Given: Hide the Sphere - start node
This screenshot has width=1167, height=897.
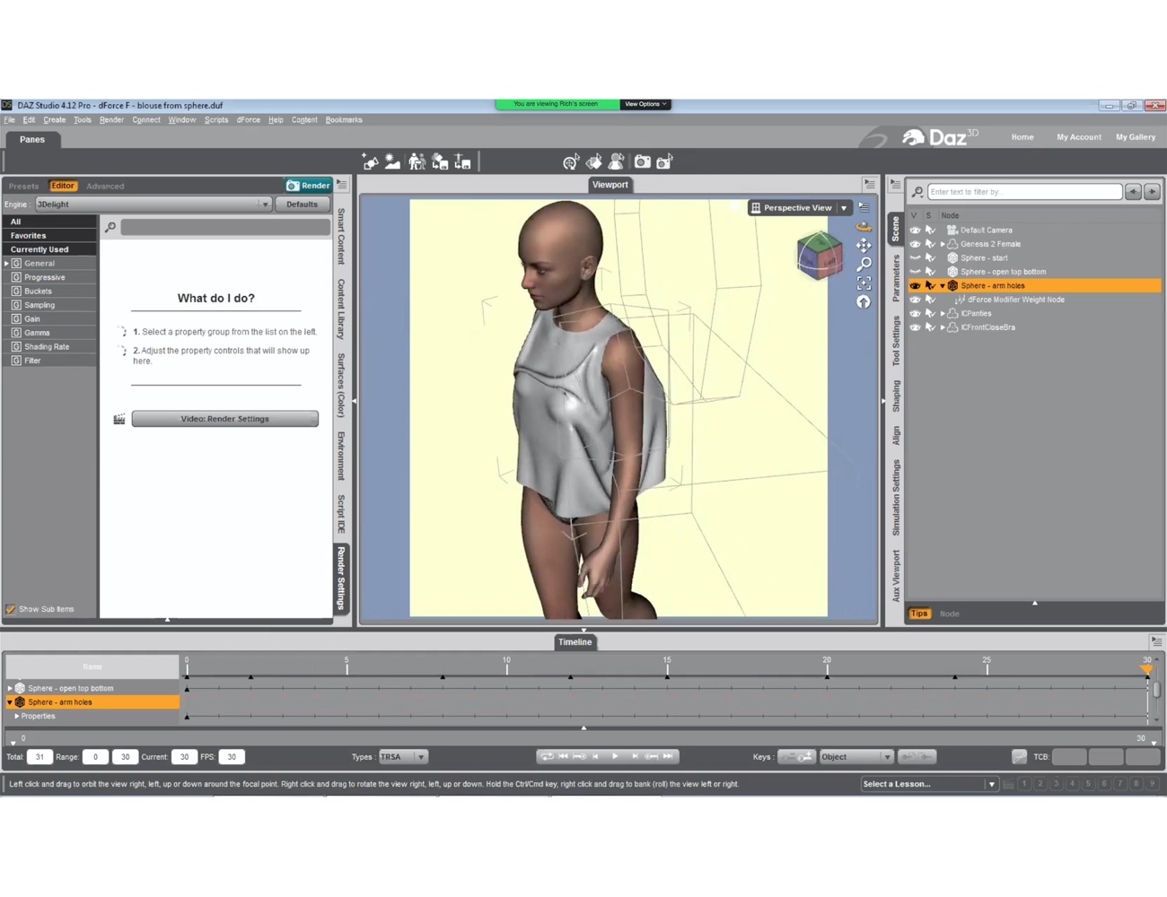Looking at the screenshot, I should (x=915, y=257).
